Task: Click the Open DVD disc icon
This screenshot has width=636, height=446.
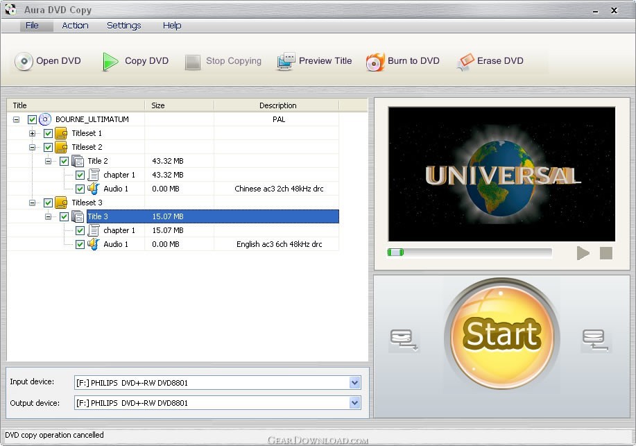Action: pyautogui.click(x=24, y=61)
